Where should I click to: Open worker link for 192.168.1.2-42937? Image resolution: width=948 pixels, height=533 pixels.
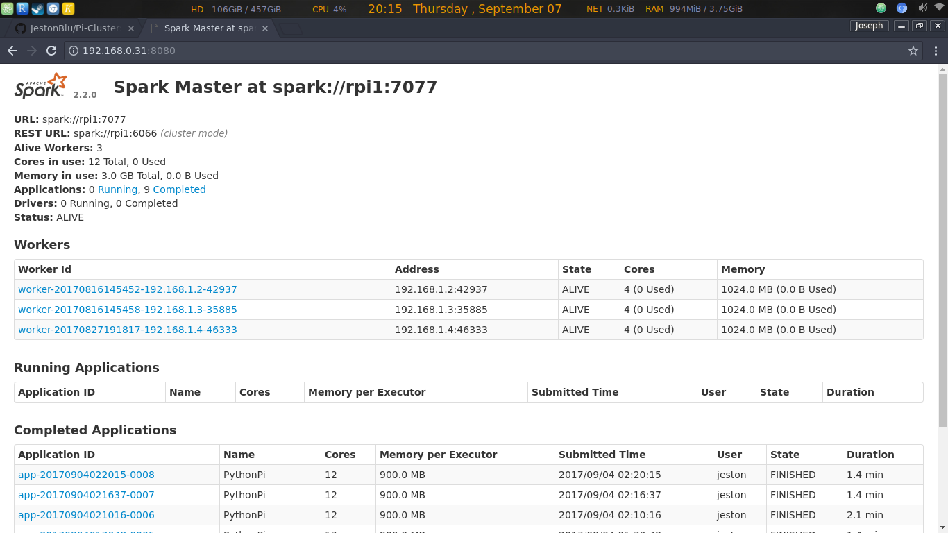click(128, 289)
